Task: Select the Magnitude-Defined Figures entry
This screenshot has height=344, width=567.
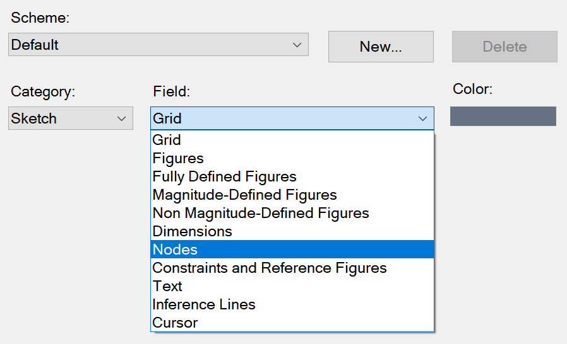Action: click(x=244, y=195)
